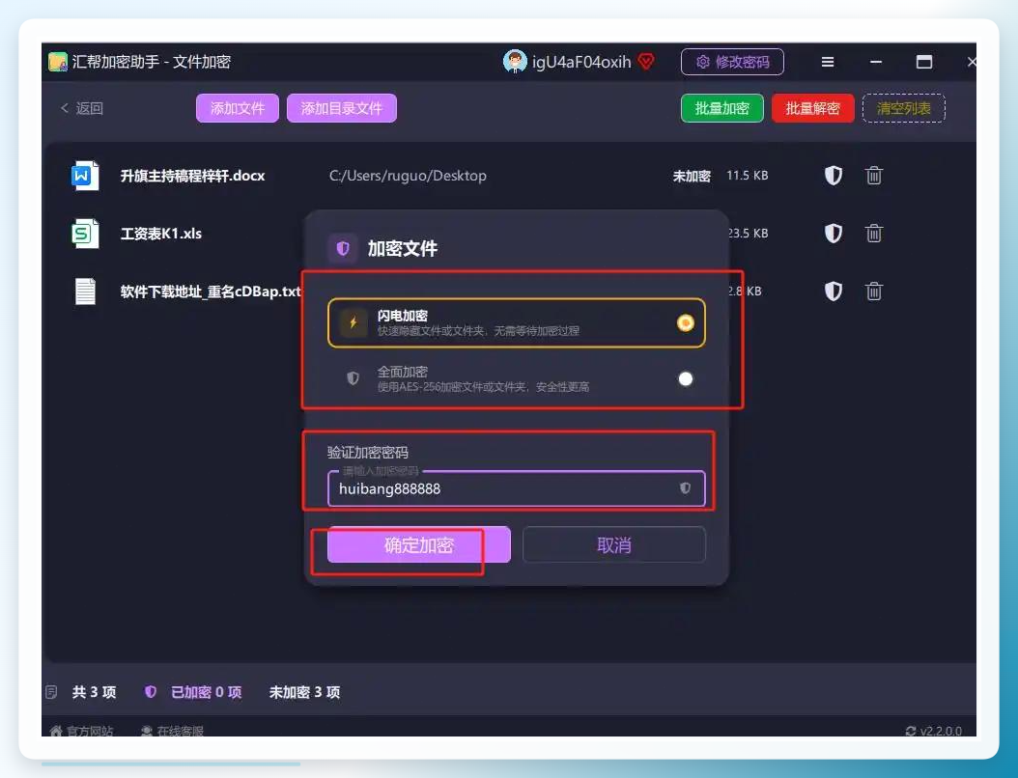This screenshot has height=778, width=1018.
Task: Click the password field showing huibang888888
Action: [x=516, y=488]
